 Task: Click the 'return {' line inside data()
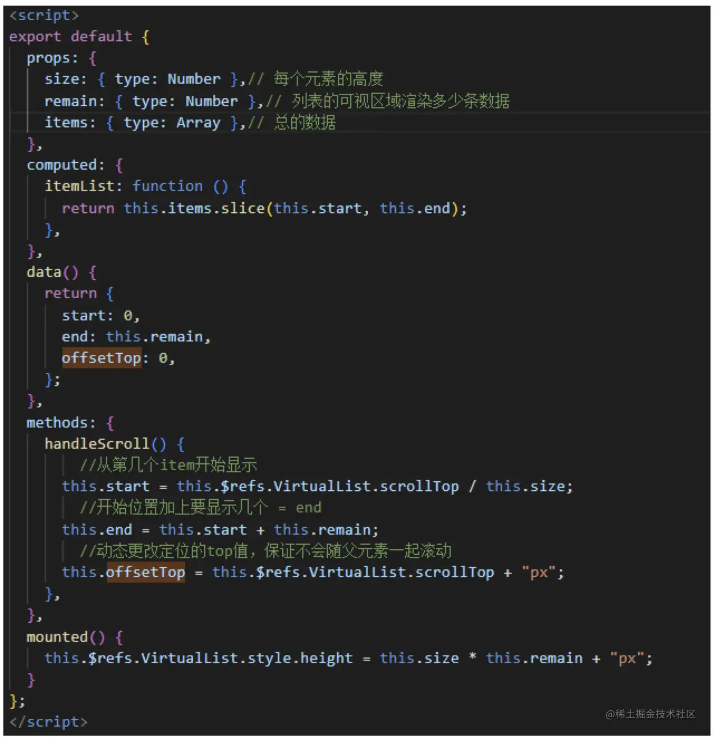tap(79, 294)
